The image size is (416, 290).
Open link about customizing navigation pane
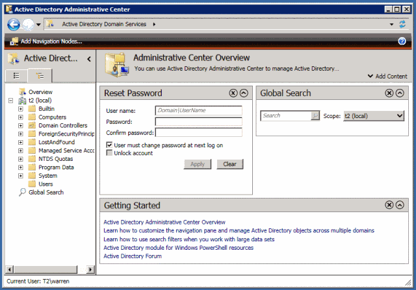point(239,230)
